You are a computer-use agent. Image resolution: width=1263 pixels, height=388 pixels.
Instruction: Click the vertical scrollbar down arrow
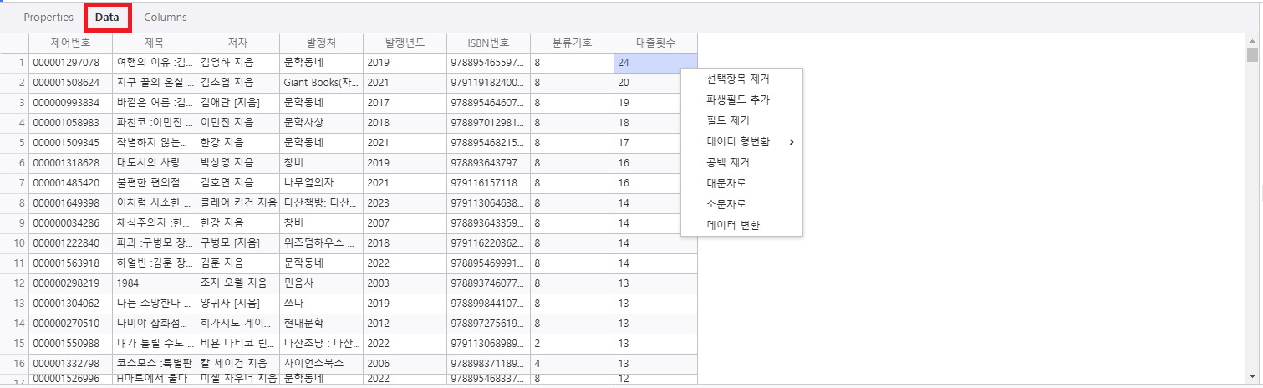tap(1252, 376)
